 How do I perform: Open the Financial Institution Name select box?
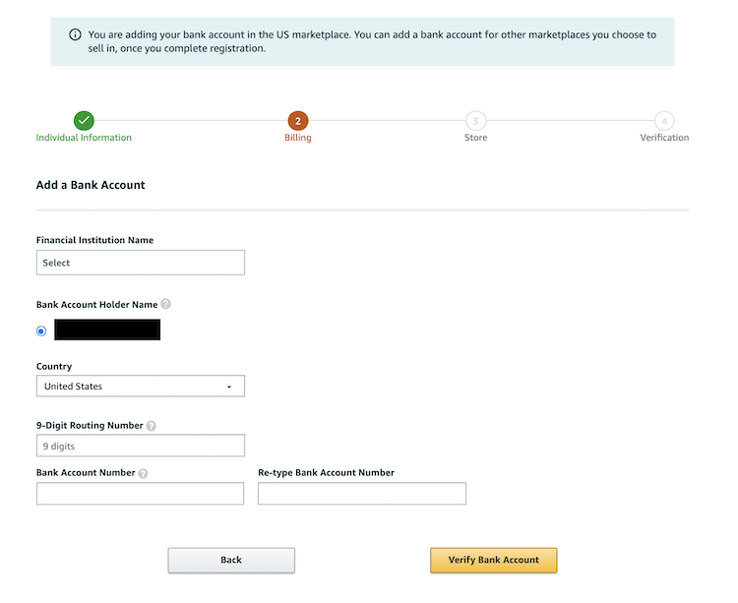pos(141,263)
